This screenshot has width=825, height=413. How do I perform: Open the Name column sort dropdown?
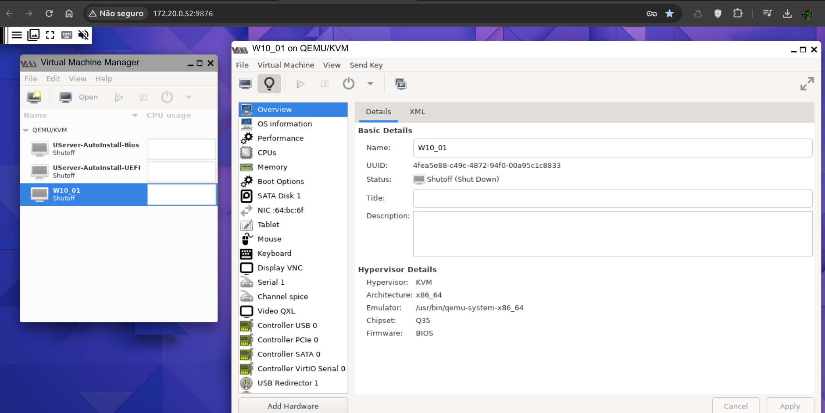tap(135, 116)
